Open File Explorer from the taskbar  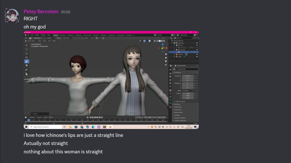coord(70,127)
